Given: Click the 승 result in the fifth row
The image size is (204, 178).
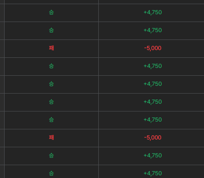Looking at the screenshot, I should [51, 84].
